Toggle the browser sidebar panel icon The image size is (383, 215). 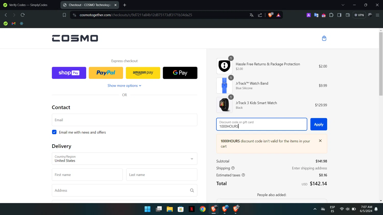(x=339, y=15)
